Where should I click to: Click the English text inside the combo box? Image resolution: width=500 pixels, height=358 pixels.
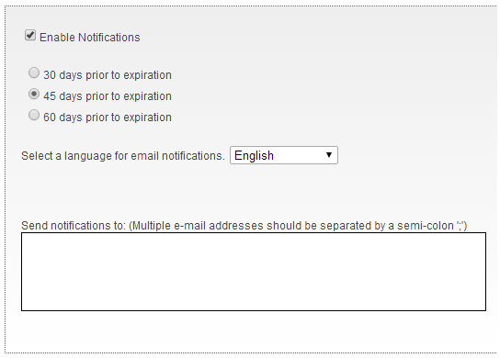click(255, 156)
